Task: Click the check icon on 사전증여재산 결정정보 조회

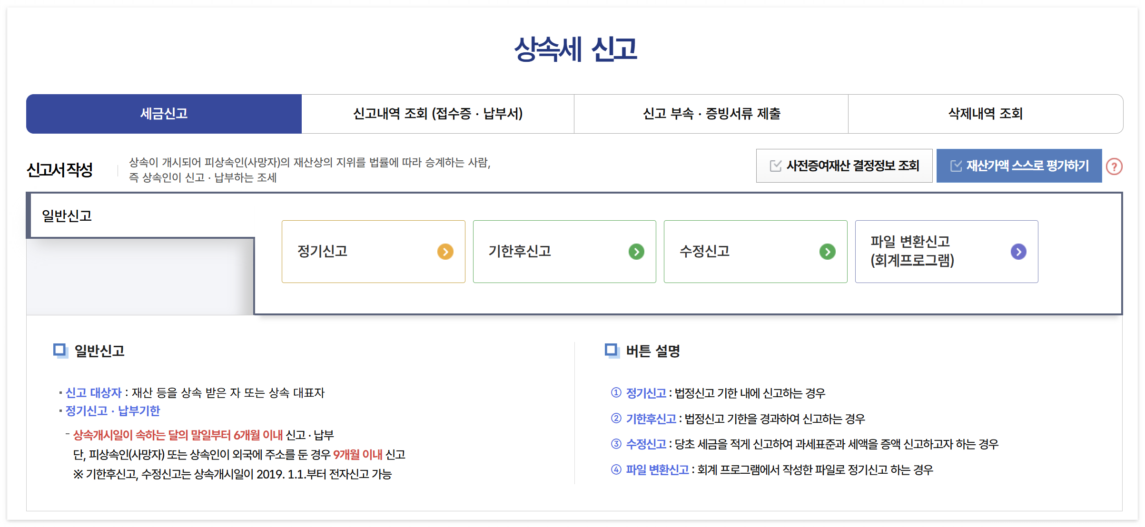Action: (775, 166)
